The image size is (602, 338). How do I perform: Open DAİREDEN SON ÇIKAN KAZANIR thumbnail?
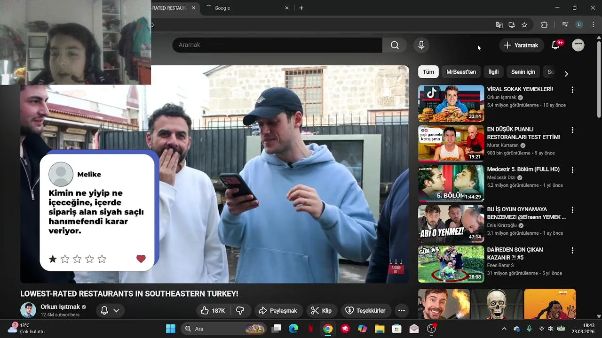(x=451, y=264)
